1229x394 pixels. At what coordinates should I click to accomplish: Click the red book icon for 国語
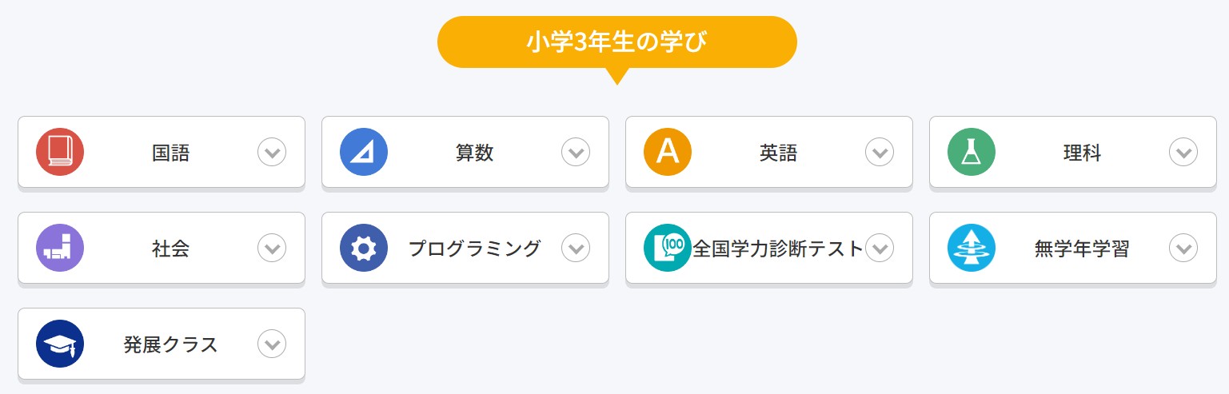[60, 152]
